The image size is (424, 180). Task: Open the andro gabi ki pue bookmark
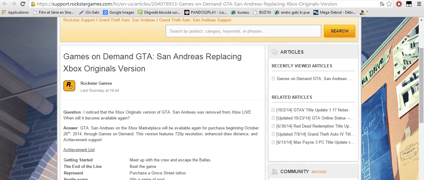point(292,12)
